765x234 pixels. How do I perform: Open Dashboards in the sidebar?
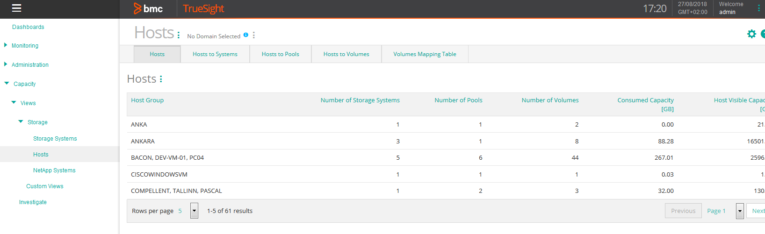pyautogui.click(x=28, y=27)
